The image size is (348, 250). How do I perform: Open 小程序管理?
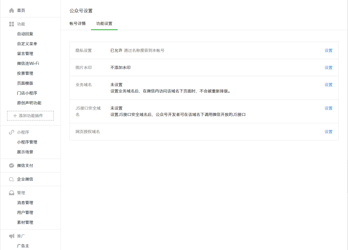click(27, 142)
